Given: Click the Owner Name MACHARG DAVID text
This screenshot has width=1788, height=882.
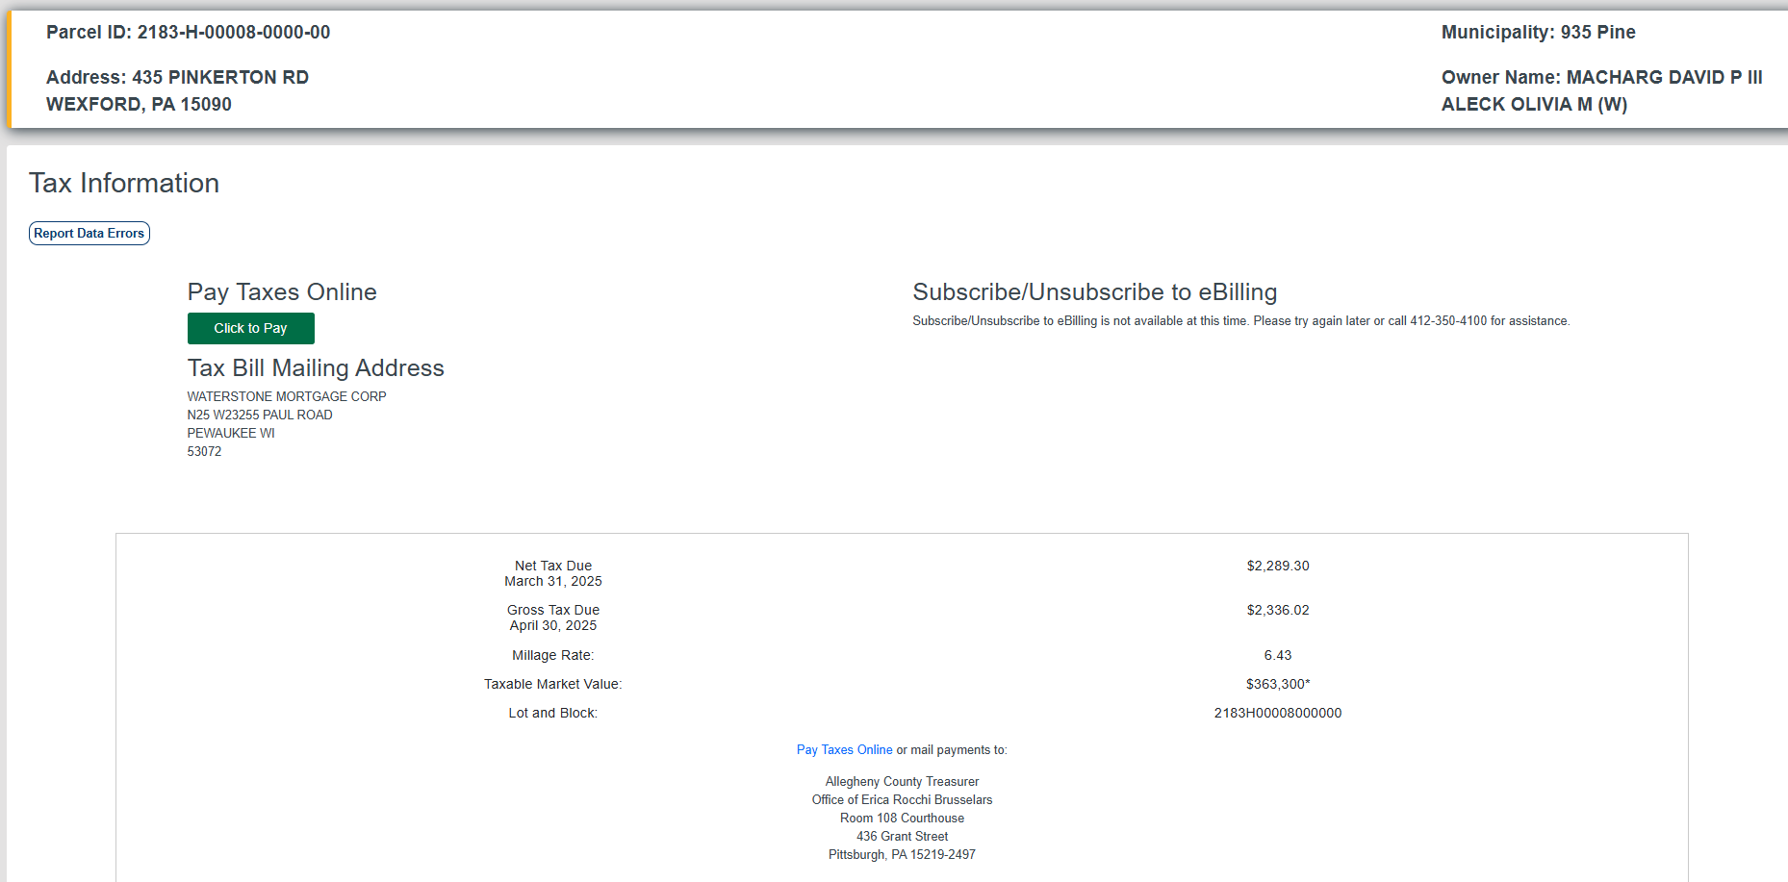Looking at the screenshot, I should click(1600, 78).
